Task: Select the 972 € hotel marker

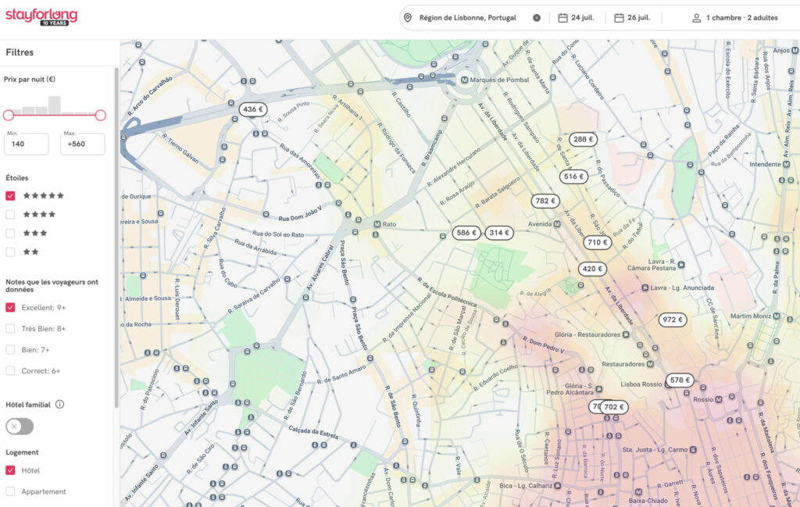Action: [673, 320]
